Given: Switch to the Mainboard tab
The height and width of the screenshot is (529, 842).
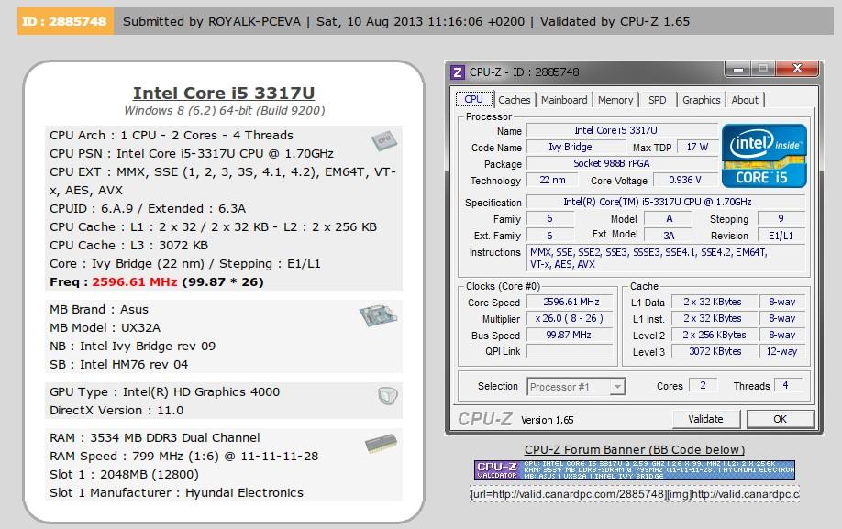Looking at the screenshot, I should tap(564, 100).
